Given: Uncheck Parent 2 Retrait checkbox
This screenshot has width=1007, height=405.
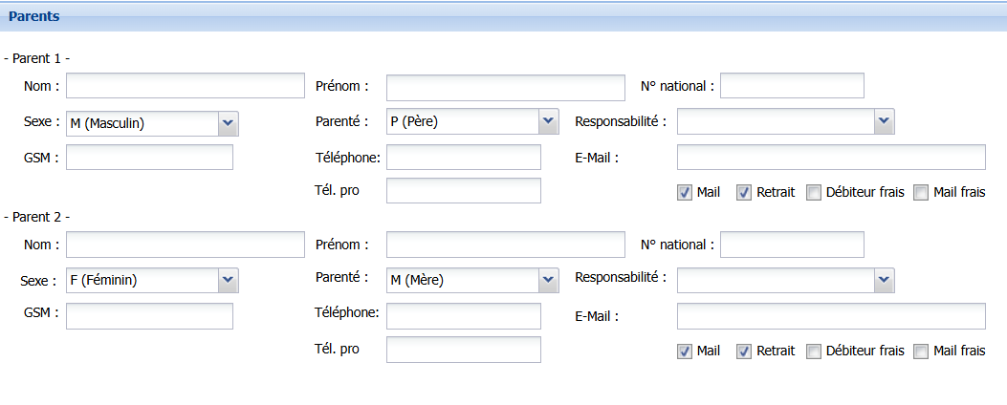Looking at the screenshot, I should point(744,352).
